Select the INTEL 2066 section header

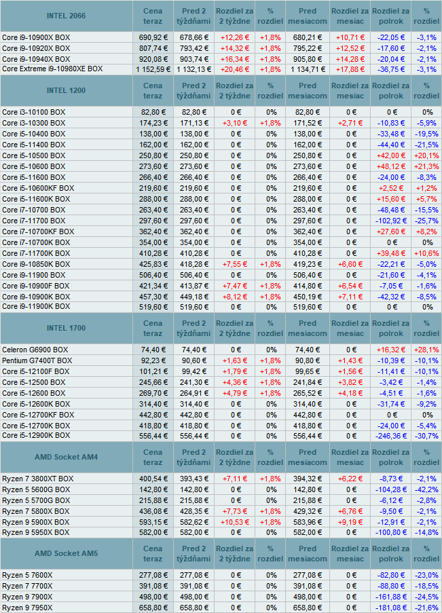(67, 15)
